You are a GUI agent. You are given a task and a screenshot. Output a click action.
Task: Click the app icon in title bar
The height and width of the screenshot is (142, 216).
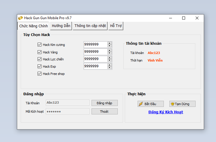click(20, 18)
